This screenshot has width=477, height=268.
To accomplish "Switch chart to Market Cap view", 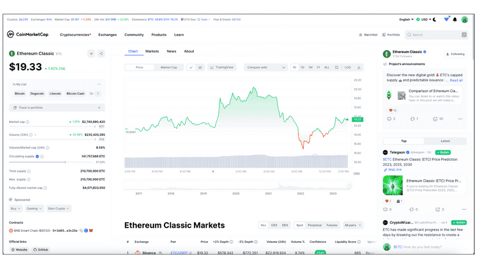I will click(169, 67).
